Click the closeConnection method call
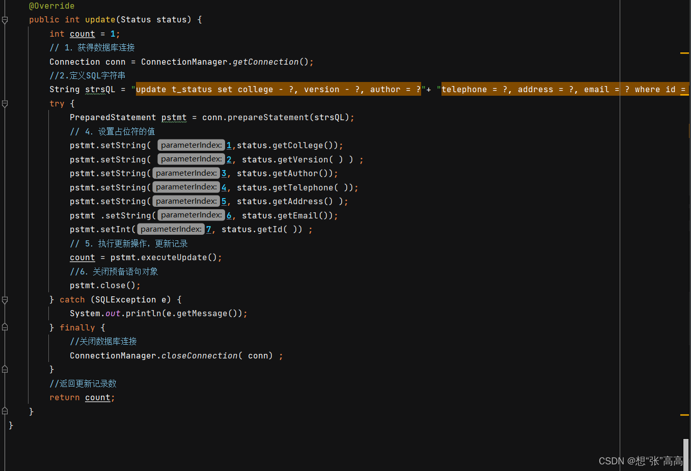Viewport: 691px width, 471px height. click(x=200, y=355)
